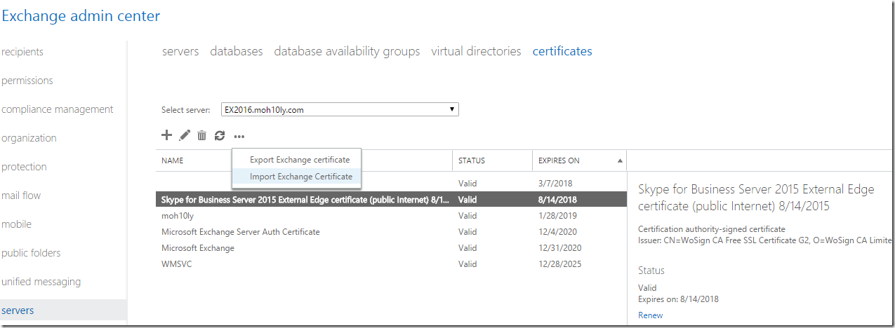Select the Skype for Business certificate row
Screen dimensions: 895x328
click(x=391, y=200)
